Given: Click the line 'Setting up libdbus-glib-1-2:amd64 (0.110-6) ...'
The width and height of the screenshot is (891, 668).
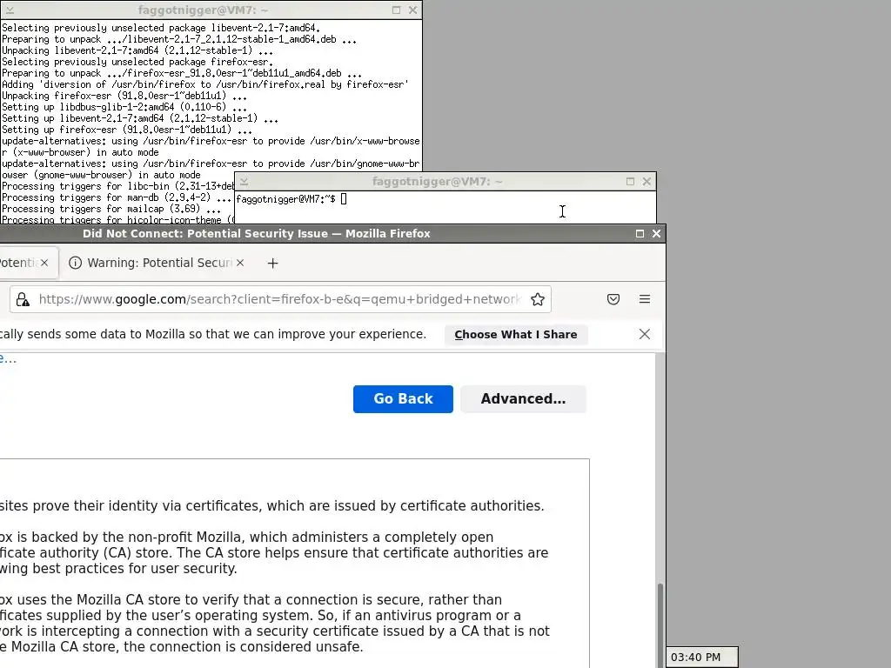Looking at the screenshot, I should coord(124,107).
